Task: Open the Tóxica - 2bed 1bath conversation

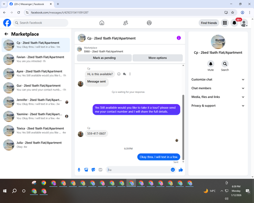Action: pyautogui.click(x=36, y=130)
